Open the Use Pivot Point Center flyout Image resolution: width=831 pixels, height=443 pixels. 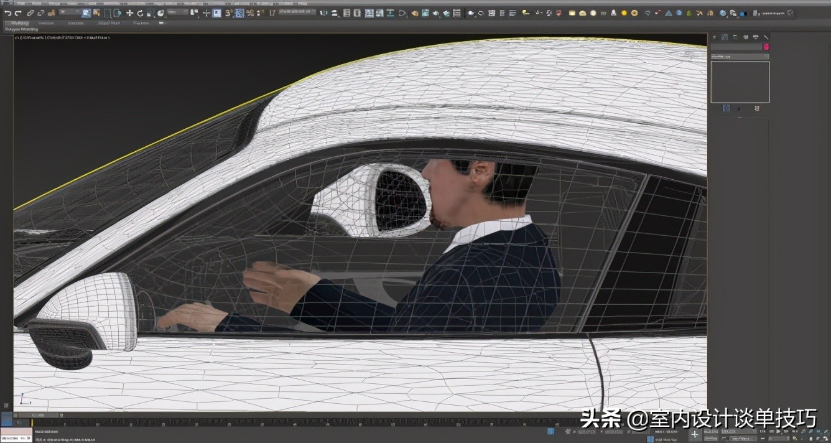195,13
